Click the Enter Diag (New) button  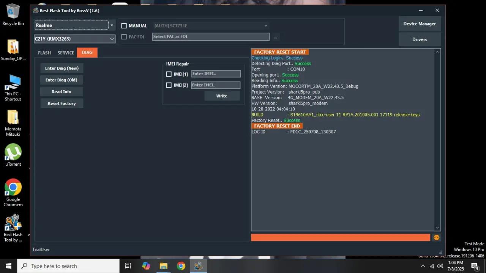point(62,68)
